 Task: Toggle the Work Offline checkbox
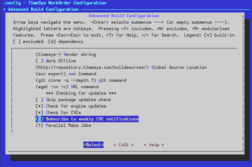[39, 61]
